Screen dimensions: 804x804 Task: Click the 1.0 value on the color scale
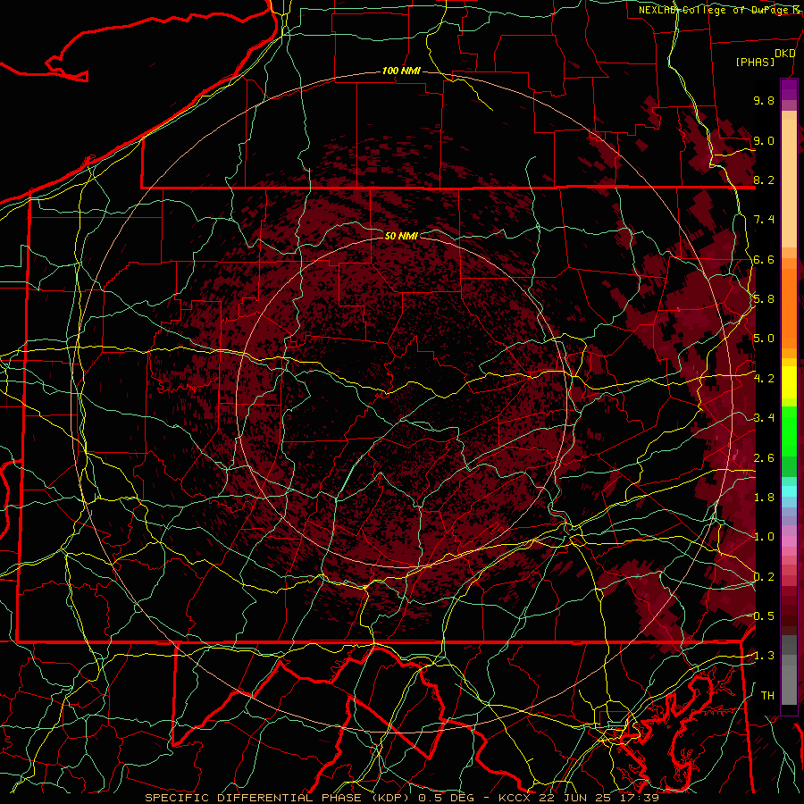764,537
